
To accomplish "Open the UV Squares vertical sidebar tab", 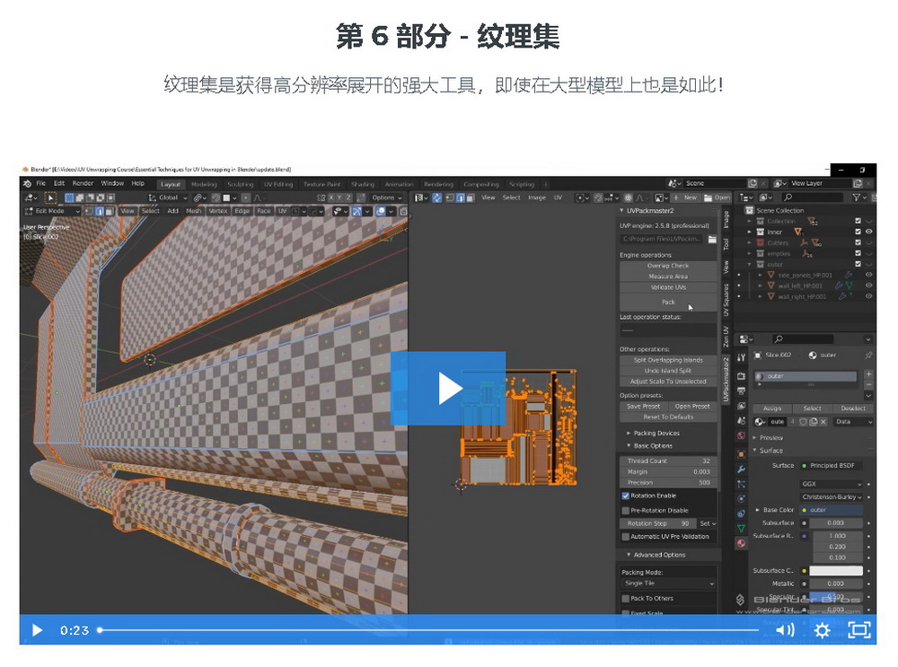I will [x=726, y=300].
